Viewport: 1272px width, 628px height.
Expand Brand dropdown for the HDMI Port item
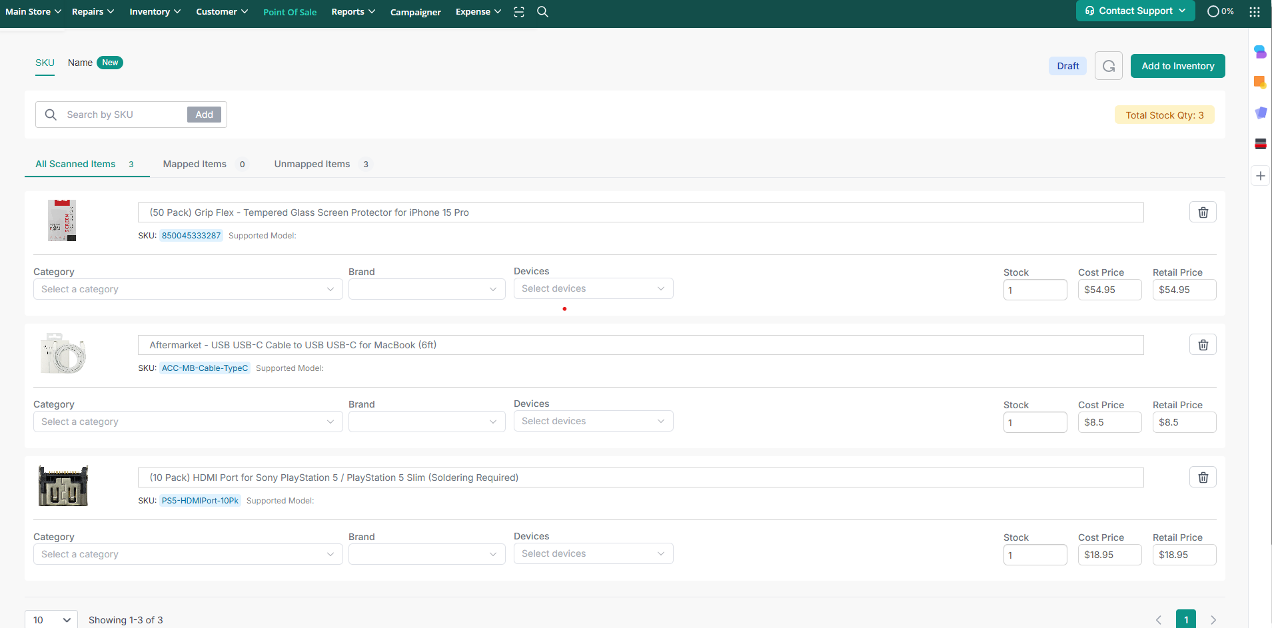426,554
